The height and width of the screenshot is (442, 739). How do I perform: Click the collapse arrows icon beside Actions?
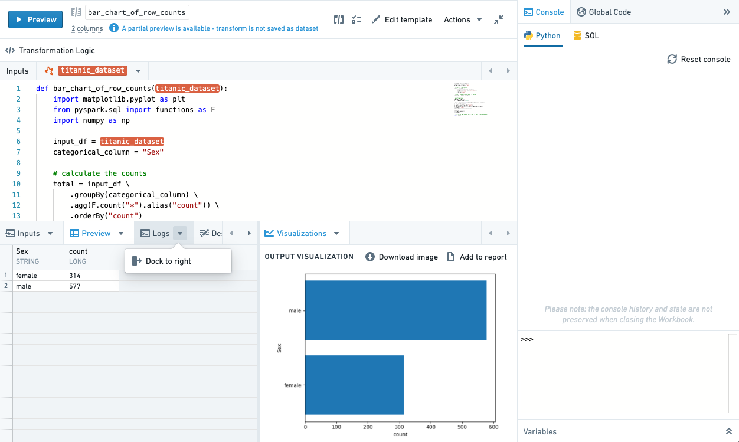click(499, 19)
